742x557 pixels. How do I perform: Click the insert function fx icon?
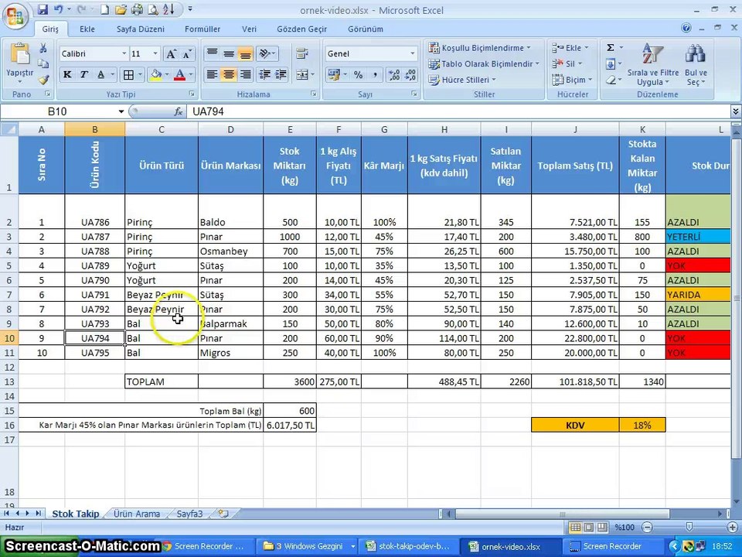(179, 111)
